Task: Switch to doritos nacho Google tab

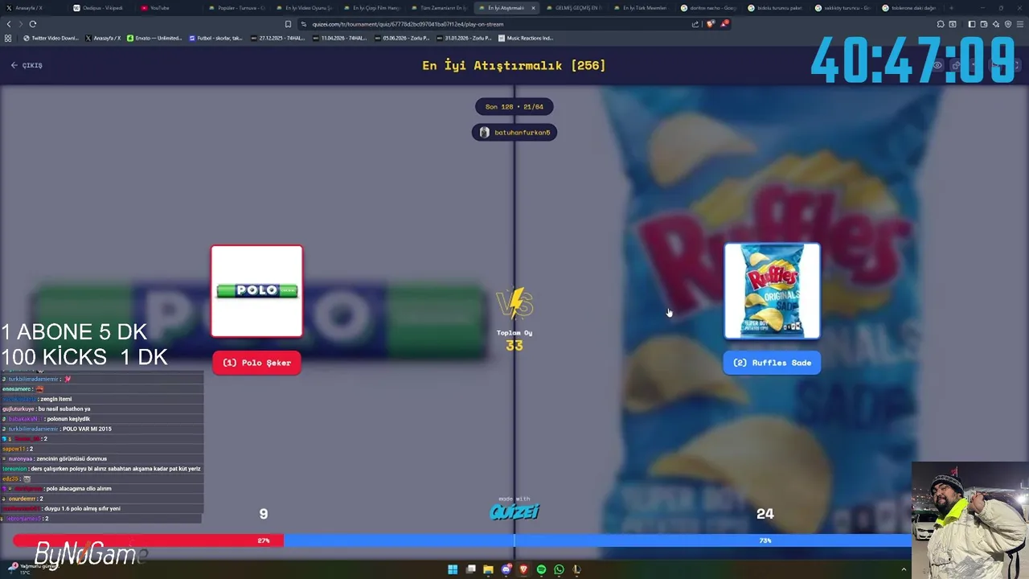Action: 708,8
